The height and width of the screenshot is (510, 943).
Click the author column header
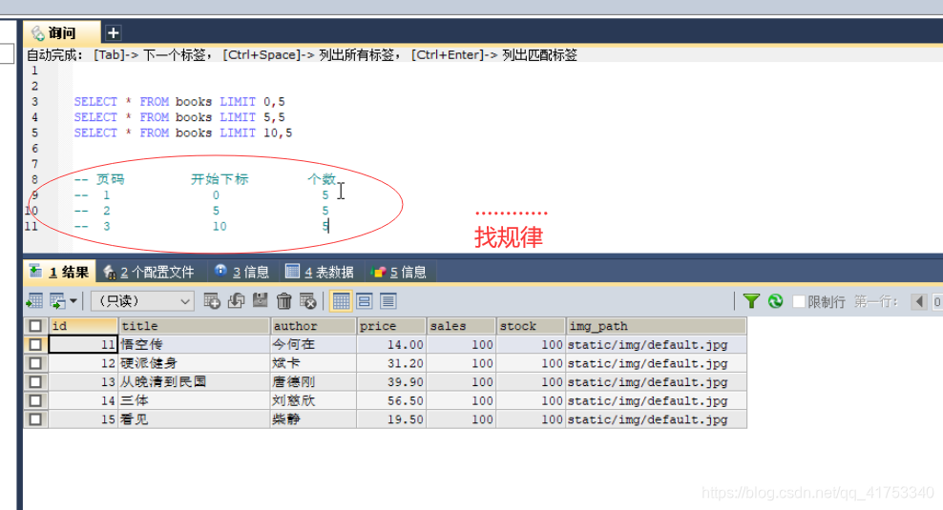[x=313, y=326]
